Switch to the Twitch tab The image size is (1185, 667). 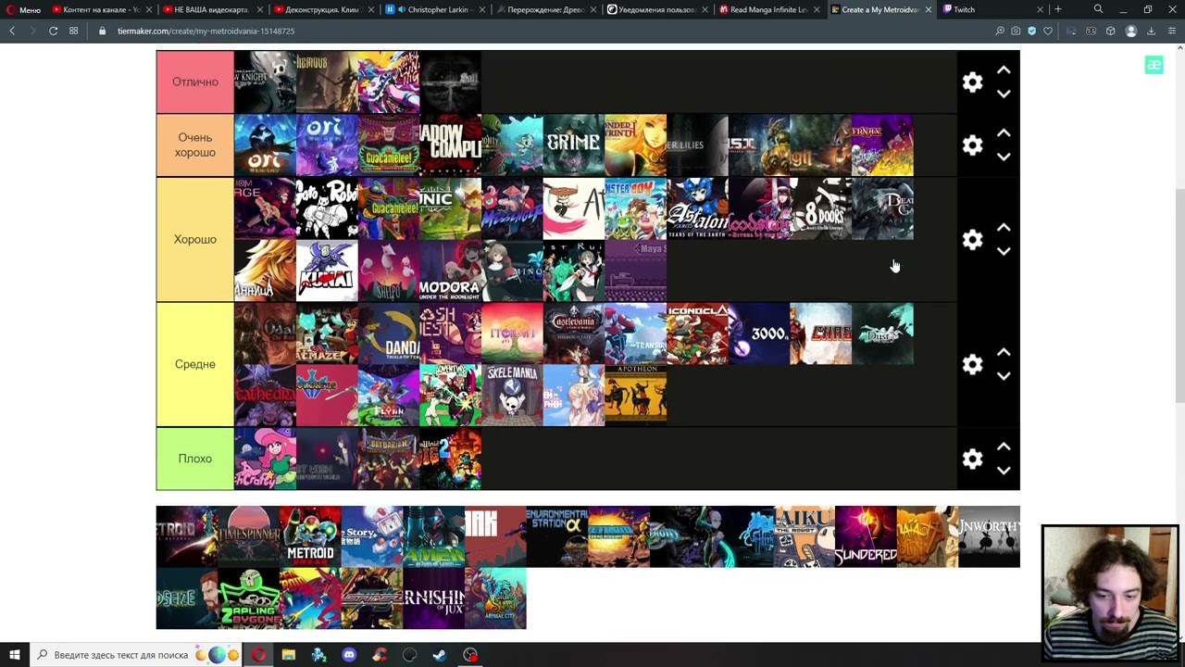point(992,9)
